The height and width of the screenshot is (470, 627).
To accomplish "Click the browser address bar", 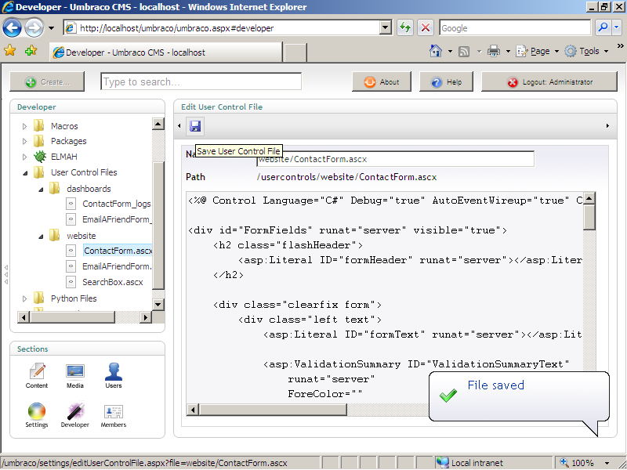I will coord(221,28).
